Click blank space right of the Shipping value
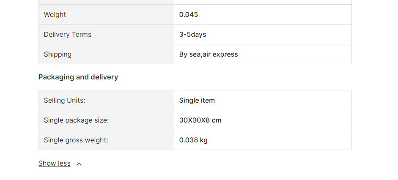 [294, 54]
